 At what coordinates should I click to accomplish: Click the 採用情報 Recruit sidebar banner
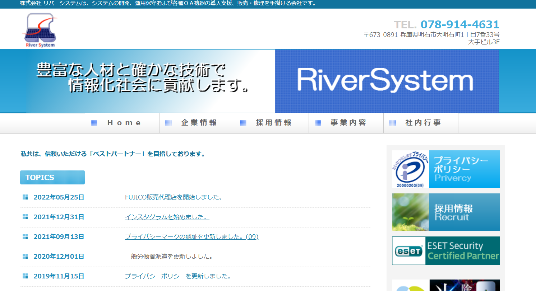coord(446,212)
